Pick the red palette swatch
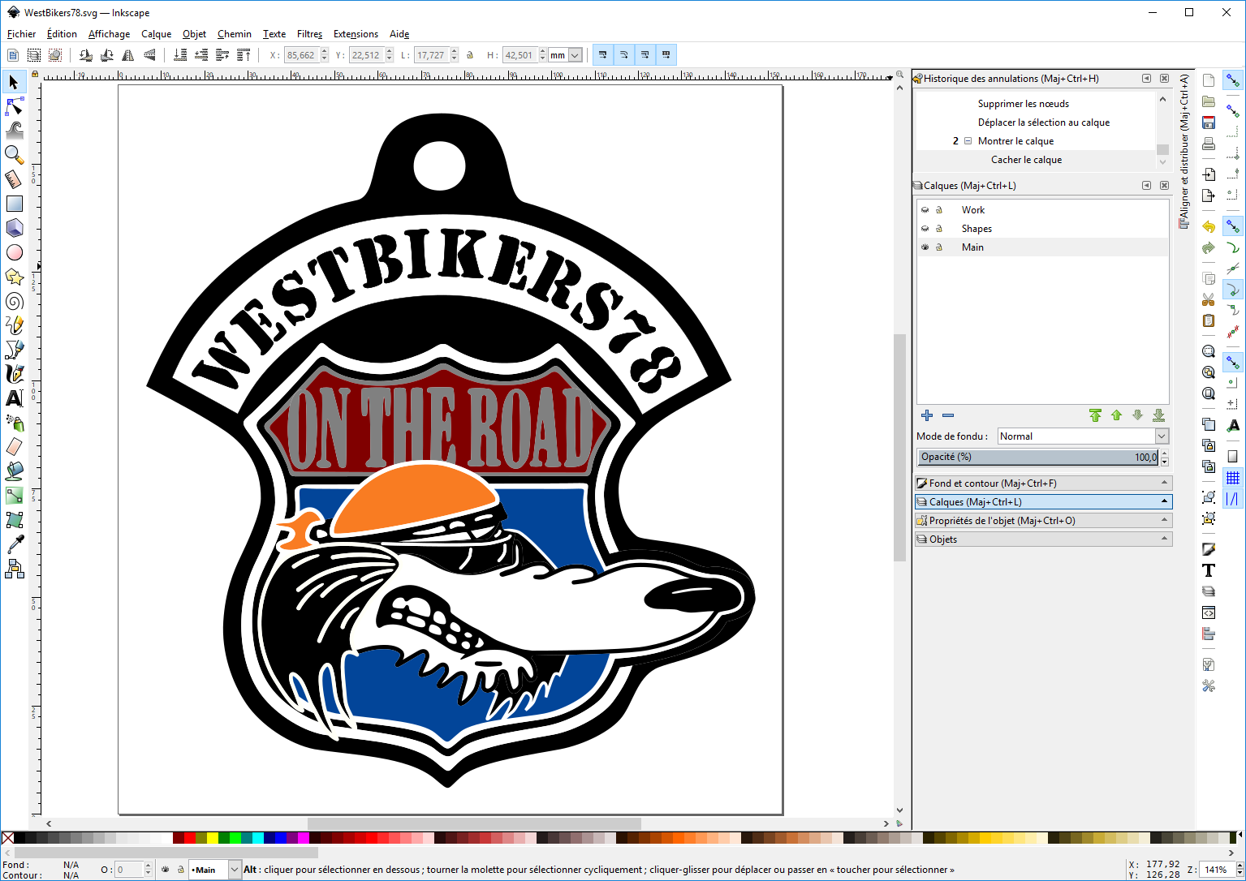Viewport: 1246px width, 881px height. click(189, 838)
